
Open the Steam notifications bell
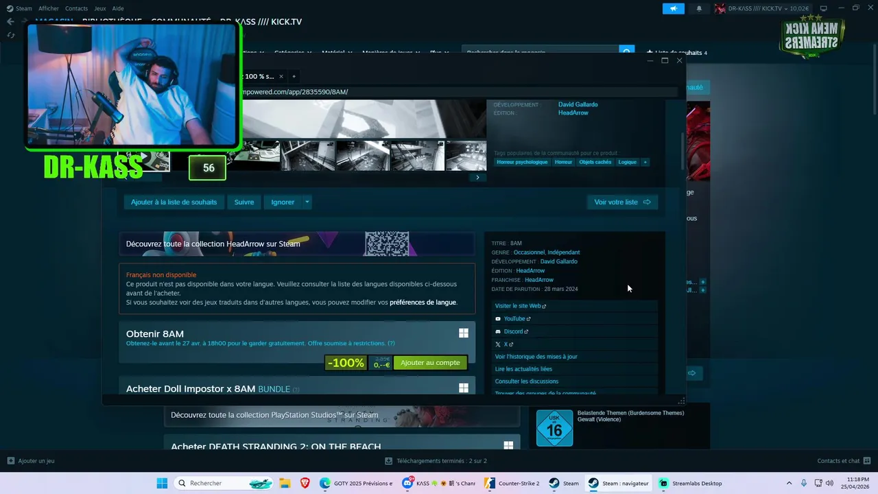pyautogui.click(x=699, y=8)
